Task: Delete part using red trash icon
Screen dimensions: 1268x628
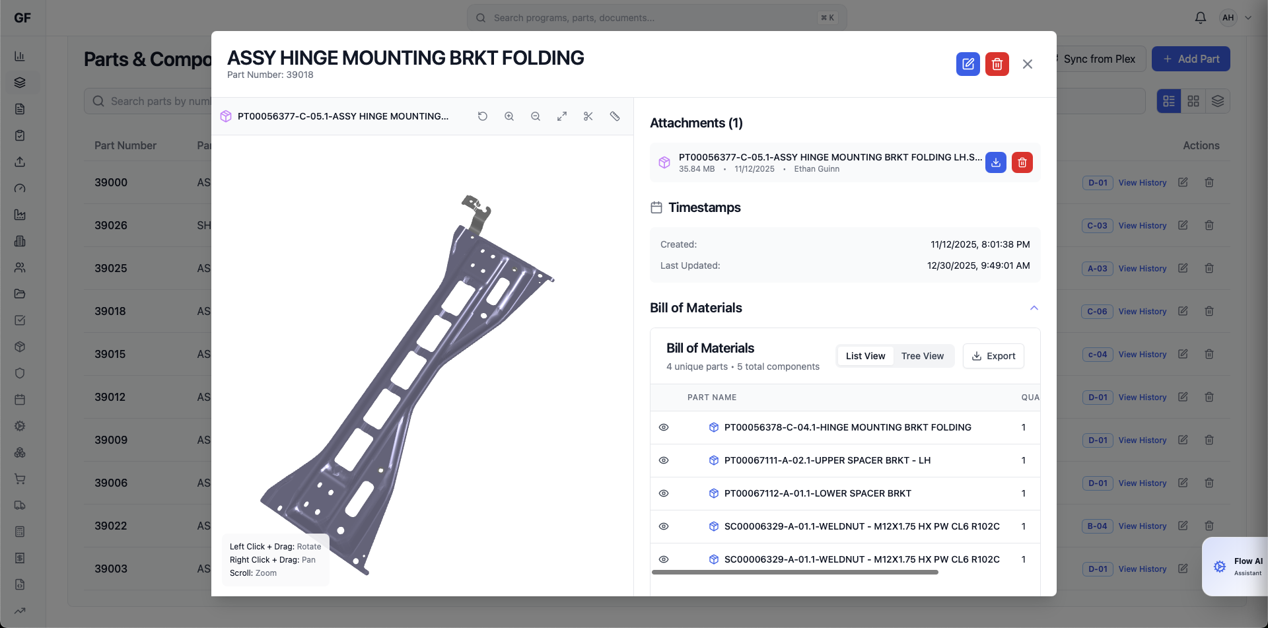Action: (997, 64)
